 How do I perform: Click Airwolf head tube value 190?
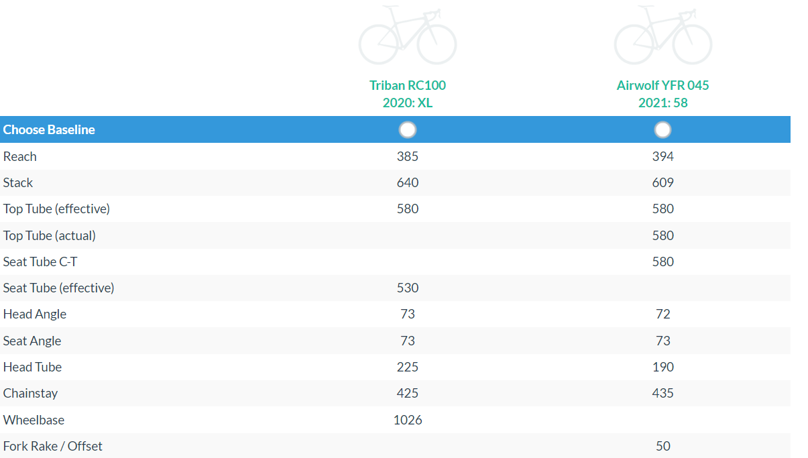click(663, 367)
